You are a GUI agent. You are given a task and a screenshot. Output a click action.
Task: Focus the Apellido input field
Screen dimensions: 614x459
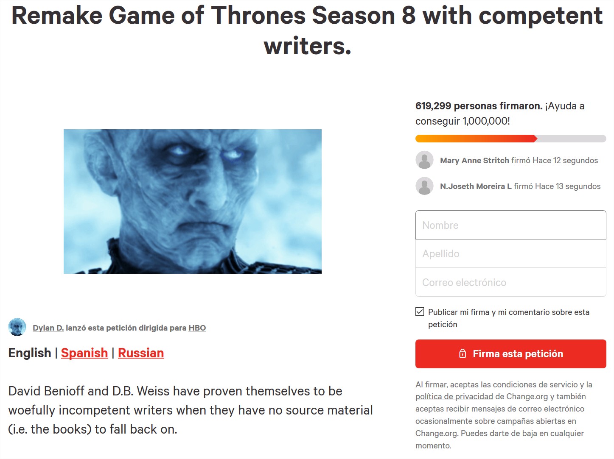point(510,253)
